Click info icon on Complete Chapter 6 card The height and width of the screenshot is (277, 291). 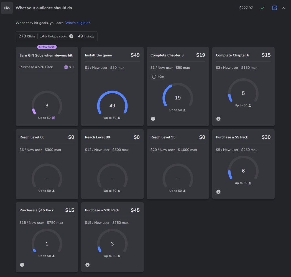pyautogui.click(x=218, y=119)
